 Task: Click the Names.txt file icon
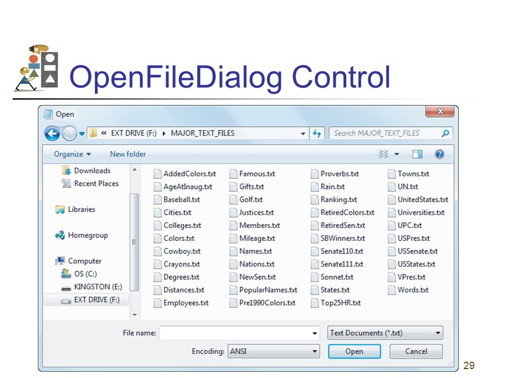pos(234,251)
